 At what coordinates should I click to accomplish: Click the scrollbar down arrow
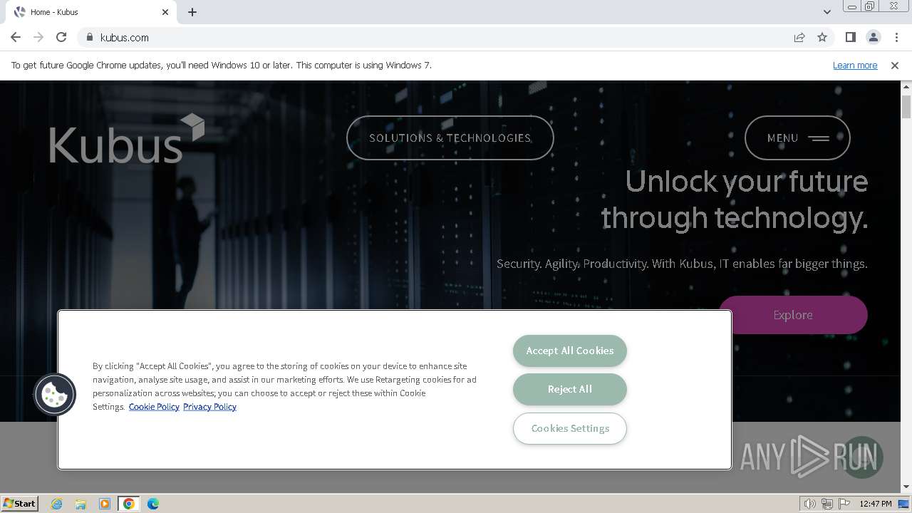point(906,487)
